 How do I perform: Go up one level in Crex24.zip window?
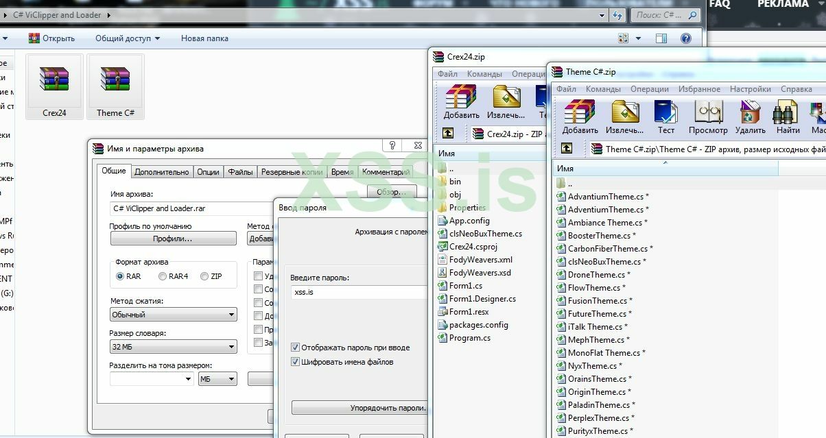click(447, 134)
